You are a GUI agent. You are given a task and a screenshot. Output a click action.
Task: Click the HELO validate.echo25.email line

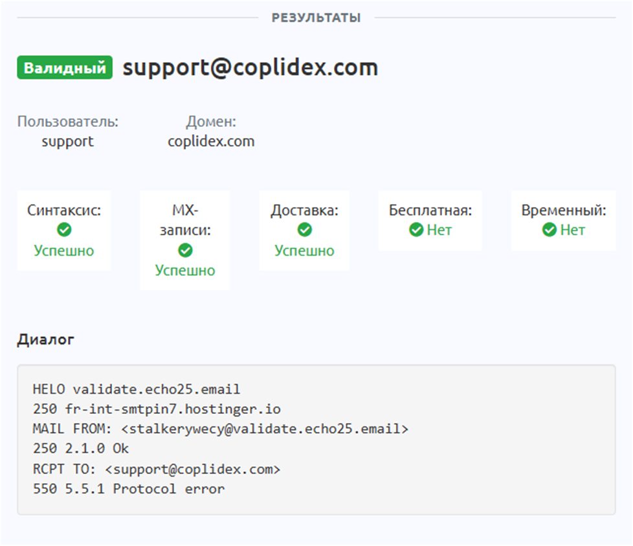pyautogui.click(x=137, y=389)
